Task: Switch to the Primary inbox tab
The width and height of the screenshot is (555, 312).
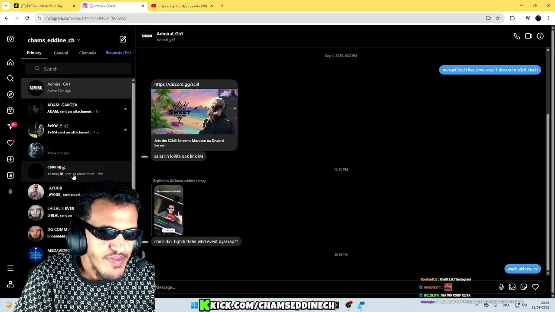Action: 34,53
